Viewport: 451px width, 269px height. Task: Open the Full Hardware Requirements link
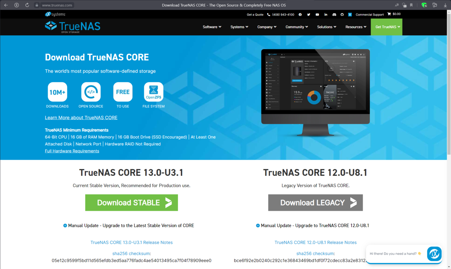point(72,151)
